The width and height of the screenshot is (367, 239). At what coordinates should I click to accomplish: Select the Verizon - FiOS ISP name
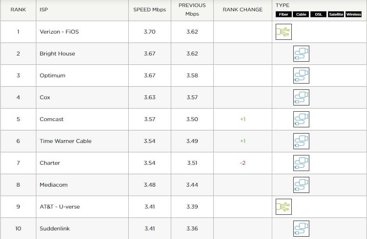59,32
